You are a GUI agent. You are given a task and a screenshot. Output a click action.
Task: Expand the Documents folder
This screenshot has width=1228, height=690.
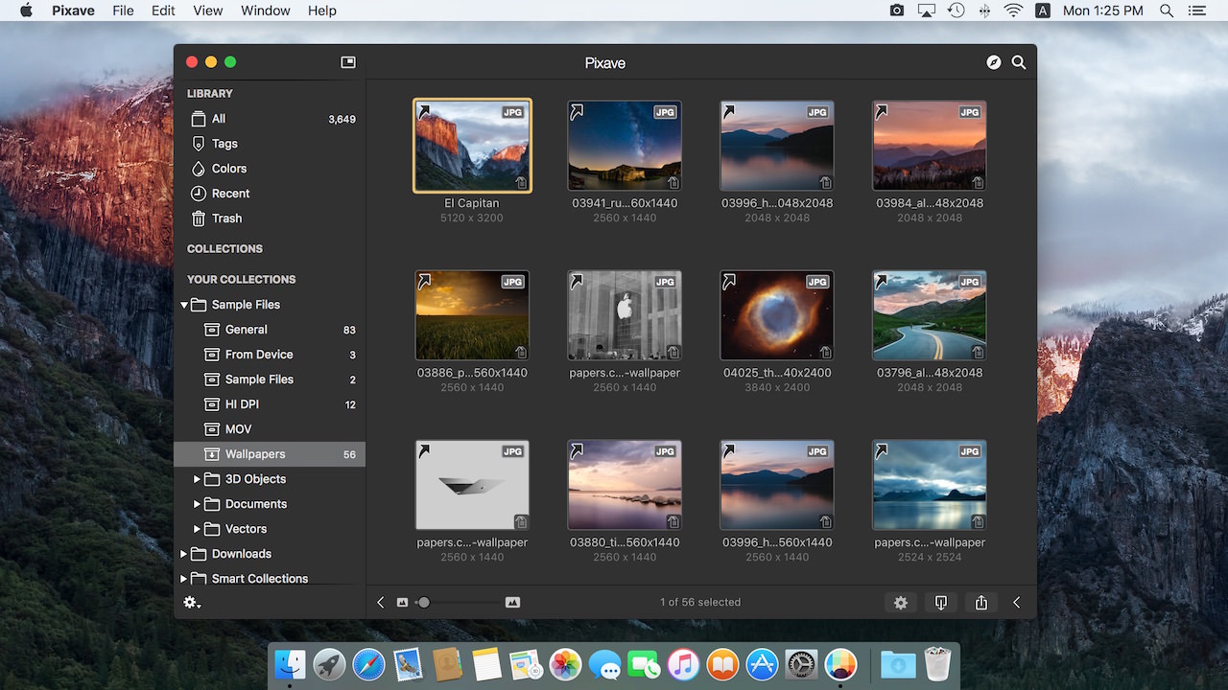point(198,504)
